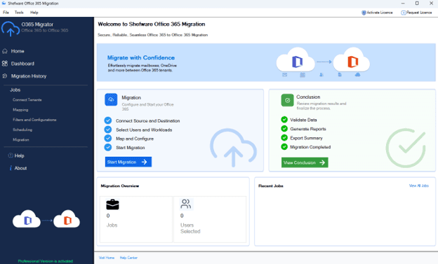Select the Jobs section heading
Viewport: 438px width, 264px height.
click(x=15, y=90)
